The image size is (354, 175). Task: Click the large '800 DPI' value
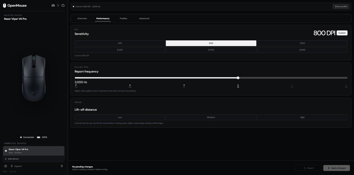click(x=324, y=33)
